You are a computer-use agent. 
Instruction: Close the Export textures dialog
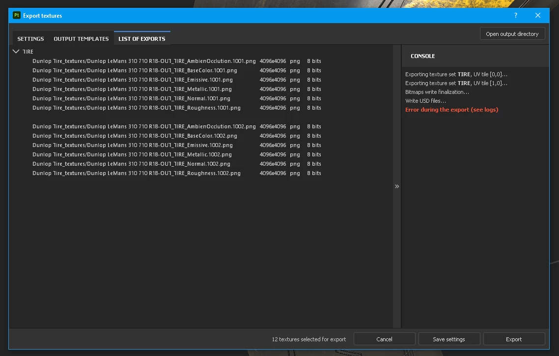(x=537, y=15)
